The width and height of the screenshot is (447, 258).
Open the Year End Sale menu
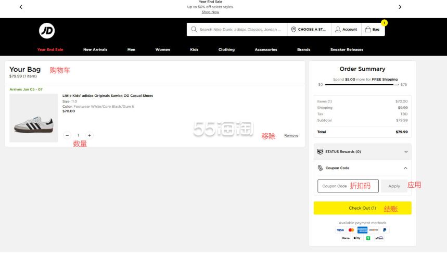50,50
